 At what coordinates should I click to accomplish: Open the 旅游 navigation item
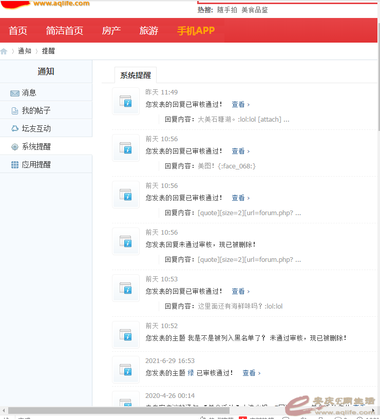[x=149, y=31]
